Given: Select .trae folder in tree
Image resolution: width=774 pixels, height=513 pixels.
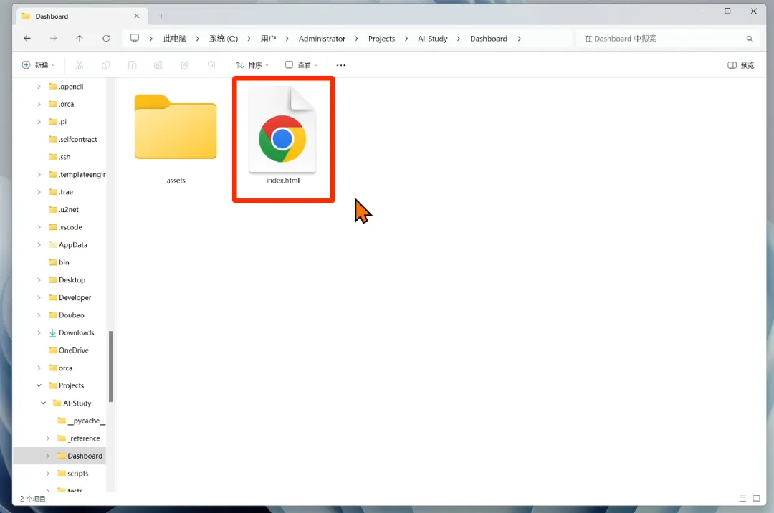Looking at the screenshot, I should coord(61,192).
